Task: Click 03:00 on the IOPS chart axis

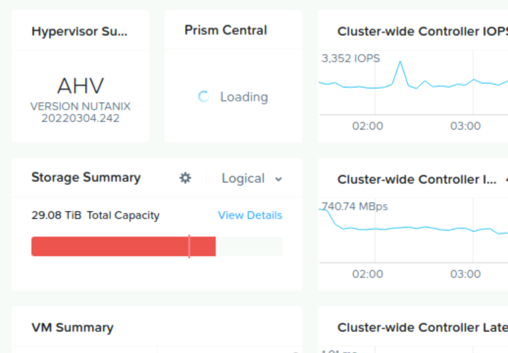Action: point(465,126)
